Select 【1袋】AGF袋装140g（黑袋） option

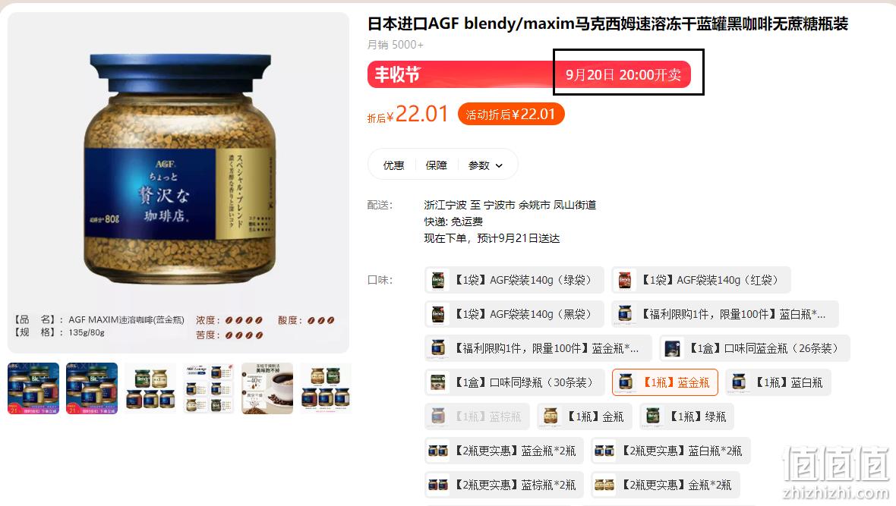click(x=514, y=314)
